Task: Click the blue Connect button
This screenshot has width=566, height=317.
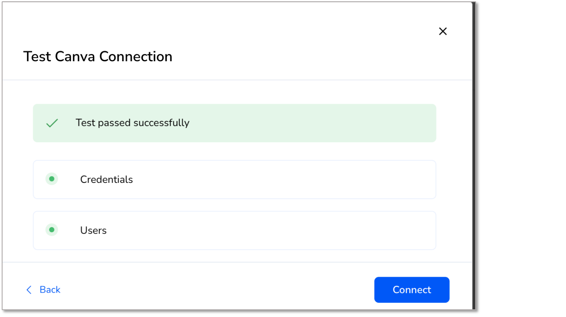Action: [412, 290]
